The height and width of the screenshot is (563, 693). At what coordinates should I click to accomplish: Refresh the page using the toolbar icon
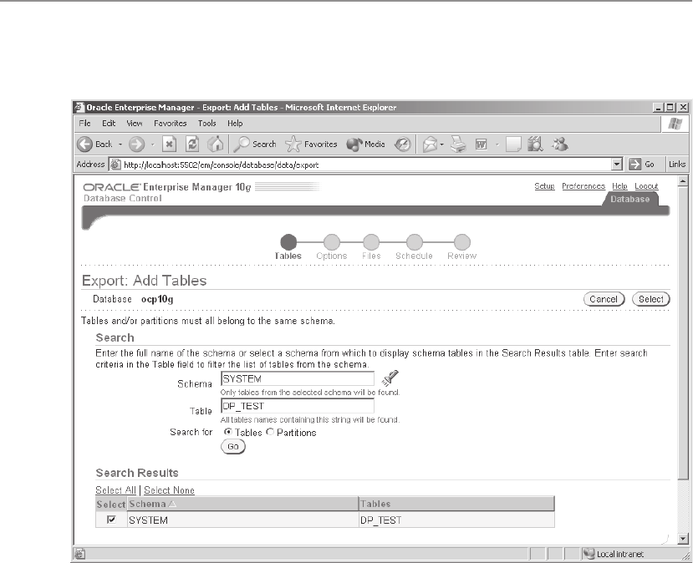coord(191,144)
